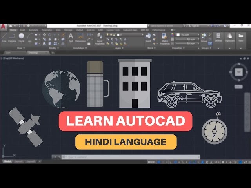Click the ViewCube TOP face

[x=239, y=72]
